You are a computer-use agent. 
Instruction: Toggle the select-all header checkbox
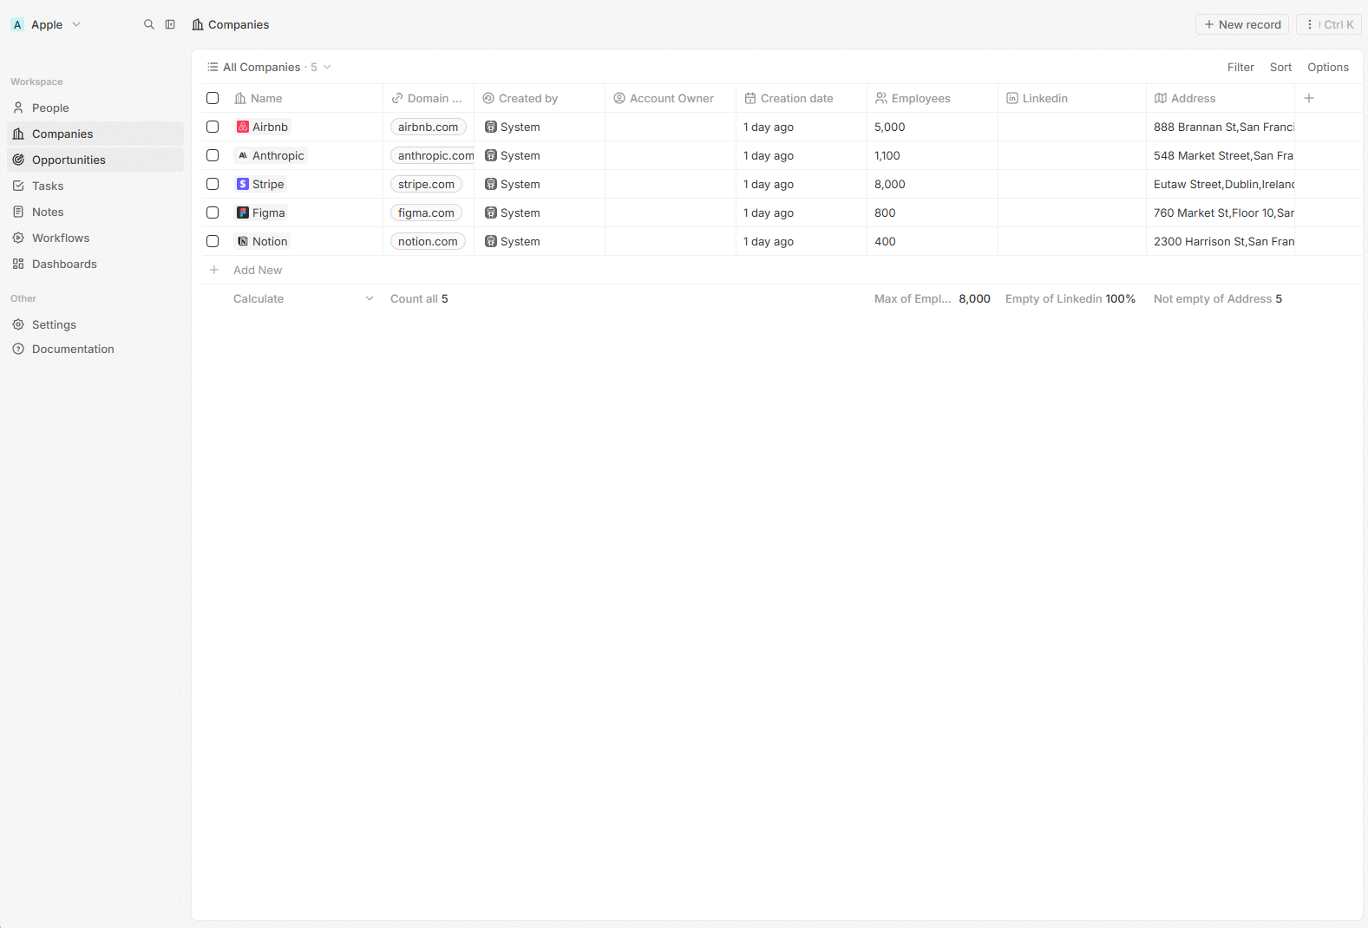tap(213, 98)
